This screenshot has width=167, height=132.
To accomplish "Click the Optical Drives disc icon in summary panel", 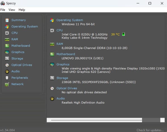I will coord(52,88).
